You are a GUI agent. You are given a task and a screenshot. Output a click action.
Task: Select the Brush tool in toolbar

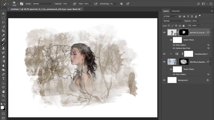[3, 44]
